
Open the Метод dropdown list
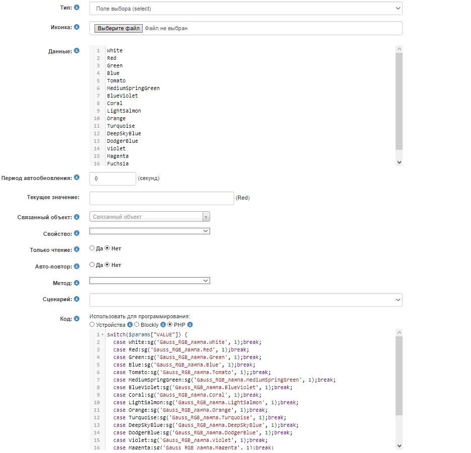click(x=149, y=281)
